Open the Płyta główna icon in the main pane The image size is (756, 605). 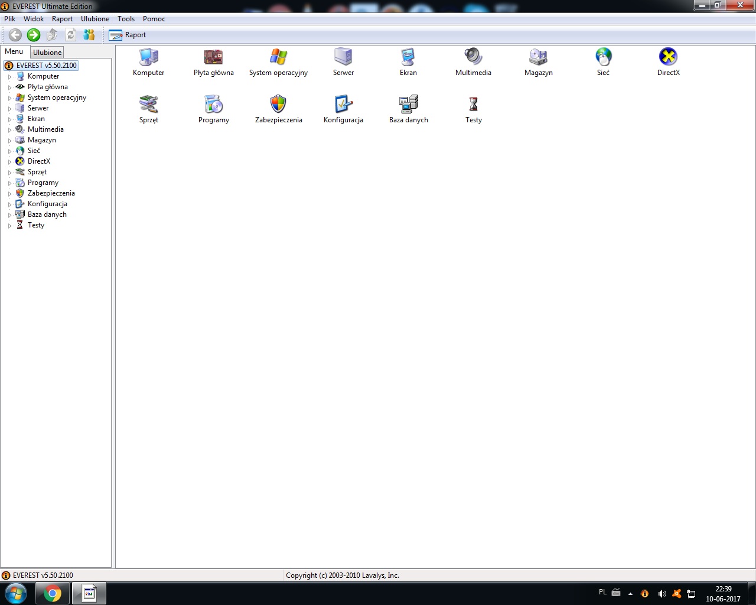click(x=213, y=57)
